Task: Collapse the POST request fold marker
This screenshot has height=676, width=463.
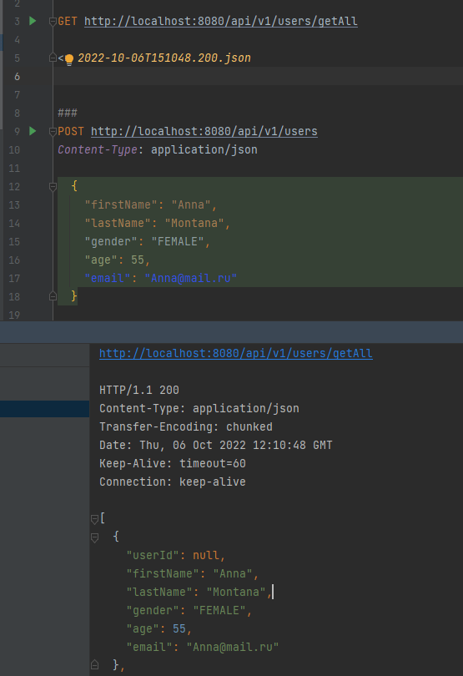Action: point(53,132)
